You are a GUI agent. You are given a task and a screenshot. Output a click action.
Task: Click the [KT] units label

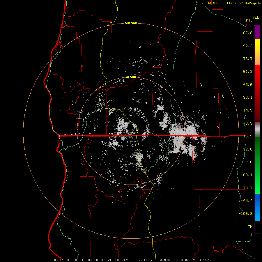(249, 20)
